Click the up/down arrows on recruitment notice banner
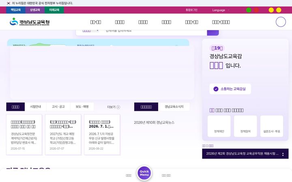The width and height of the screenshot is (292, 182). [283, 154]
